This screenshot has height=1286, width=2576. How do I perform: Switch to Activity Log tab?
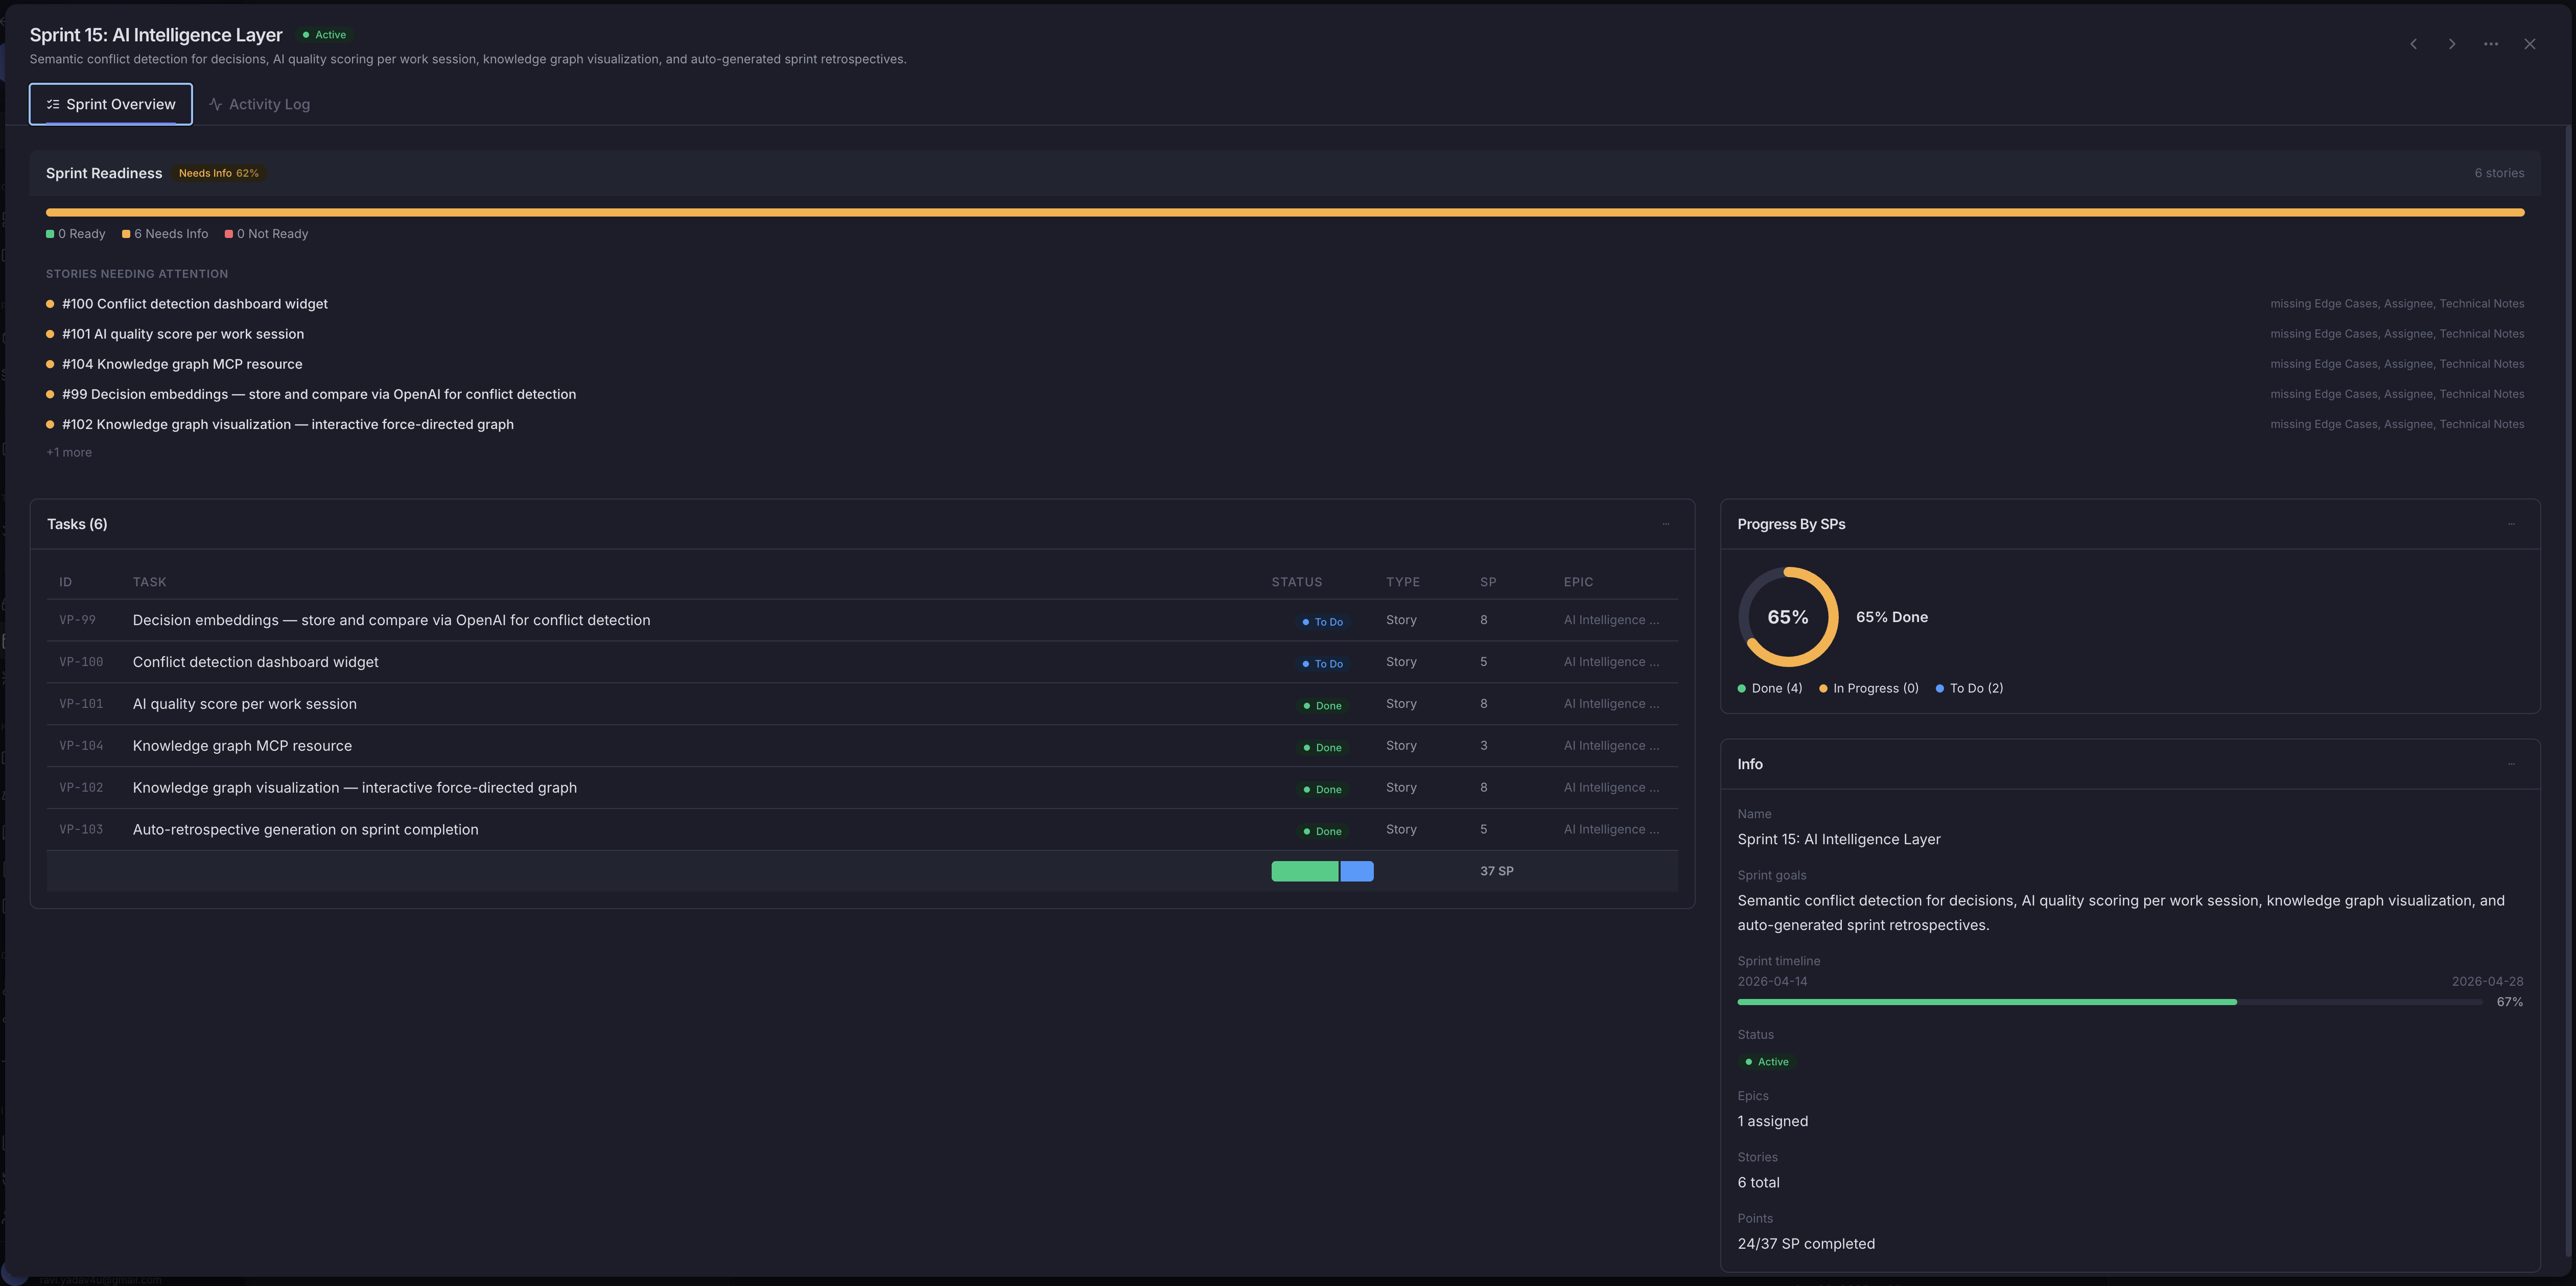(260, 104)
